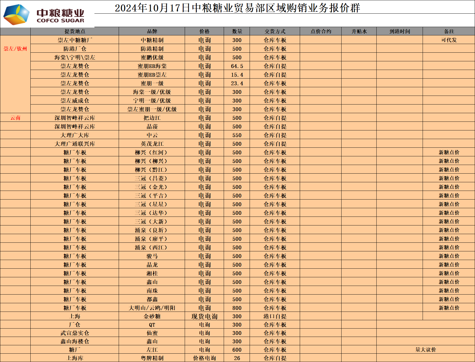
Task: Select the 现货电询 price cell
Action: click(x=204, y=316)
